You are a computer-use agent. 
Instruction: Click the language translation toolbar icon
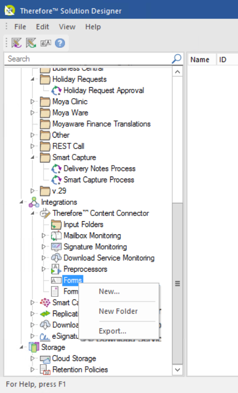(x=46, y=43)
